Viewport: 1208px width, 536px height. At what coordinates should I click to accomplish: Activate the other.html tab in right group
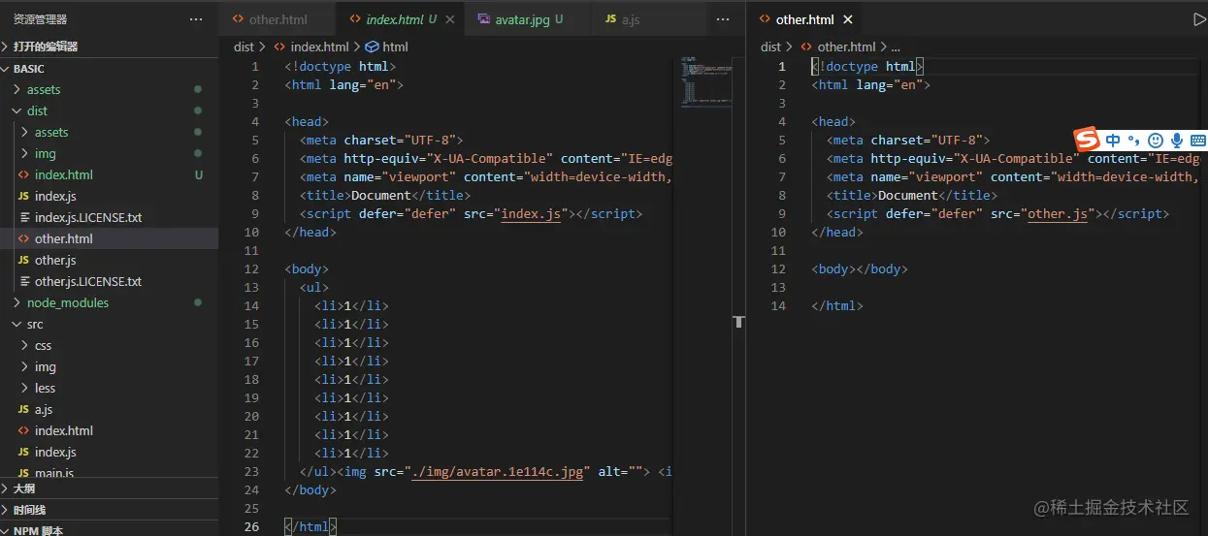tap(804, 19)
